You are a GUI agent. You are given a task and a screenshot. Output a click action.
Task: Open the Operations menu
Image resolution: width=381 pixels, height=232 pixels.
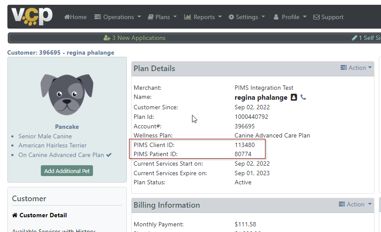(118, 17)
